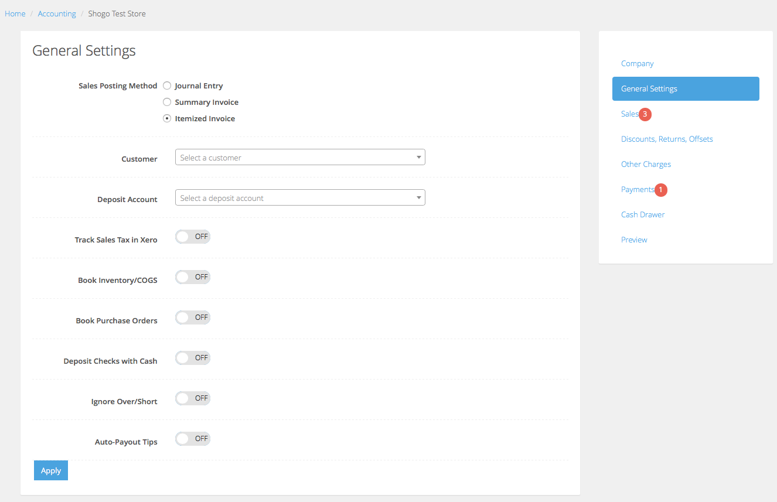Open the Accounting breadcrumb link
The height and width of the screenshot is (502, 777).
click(57, 13)
